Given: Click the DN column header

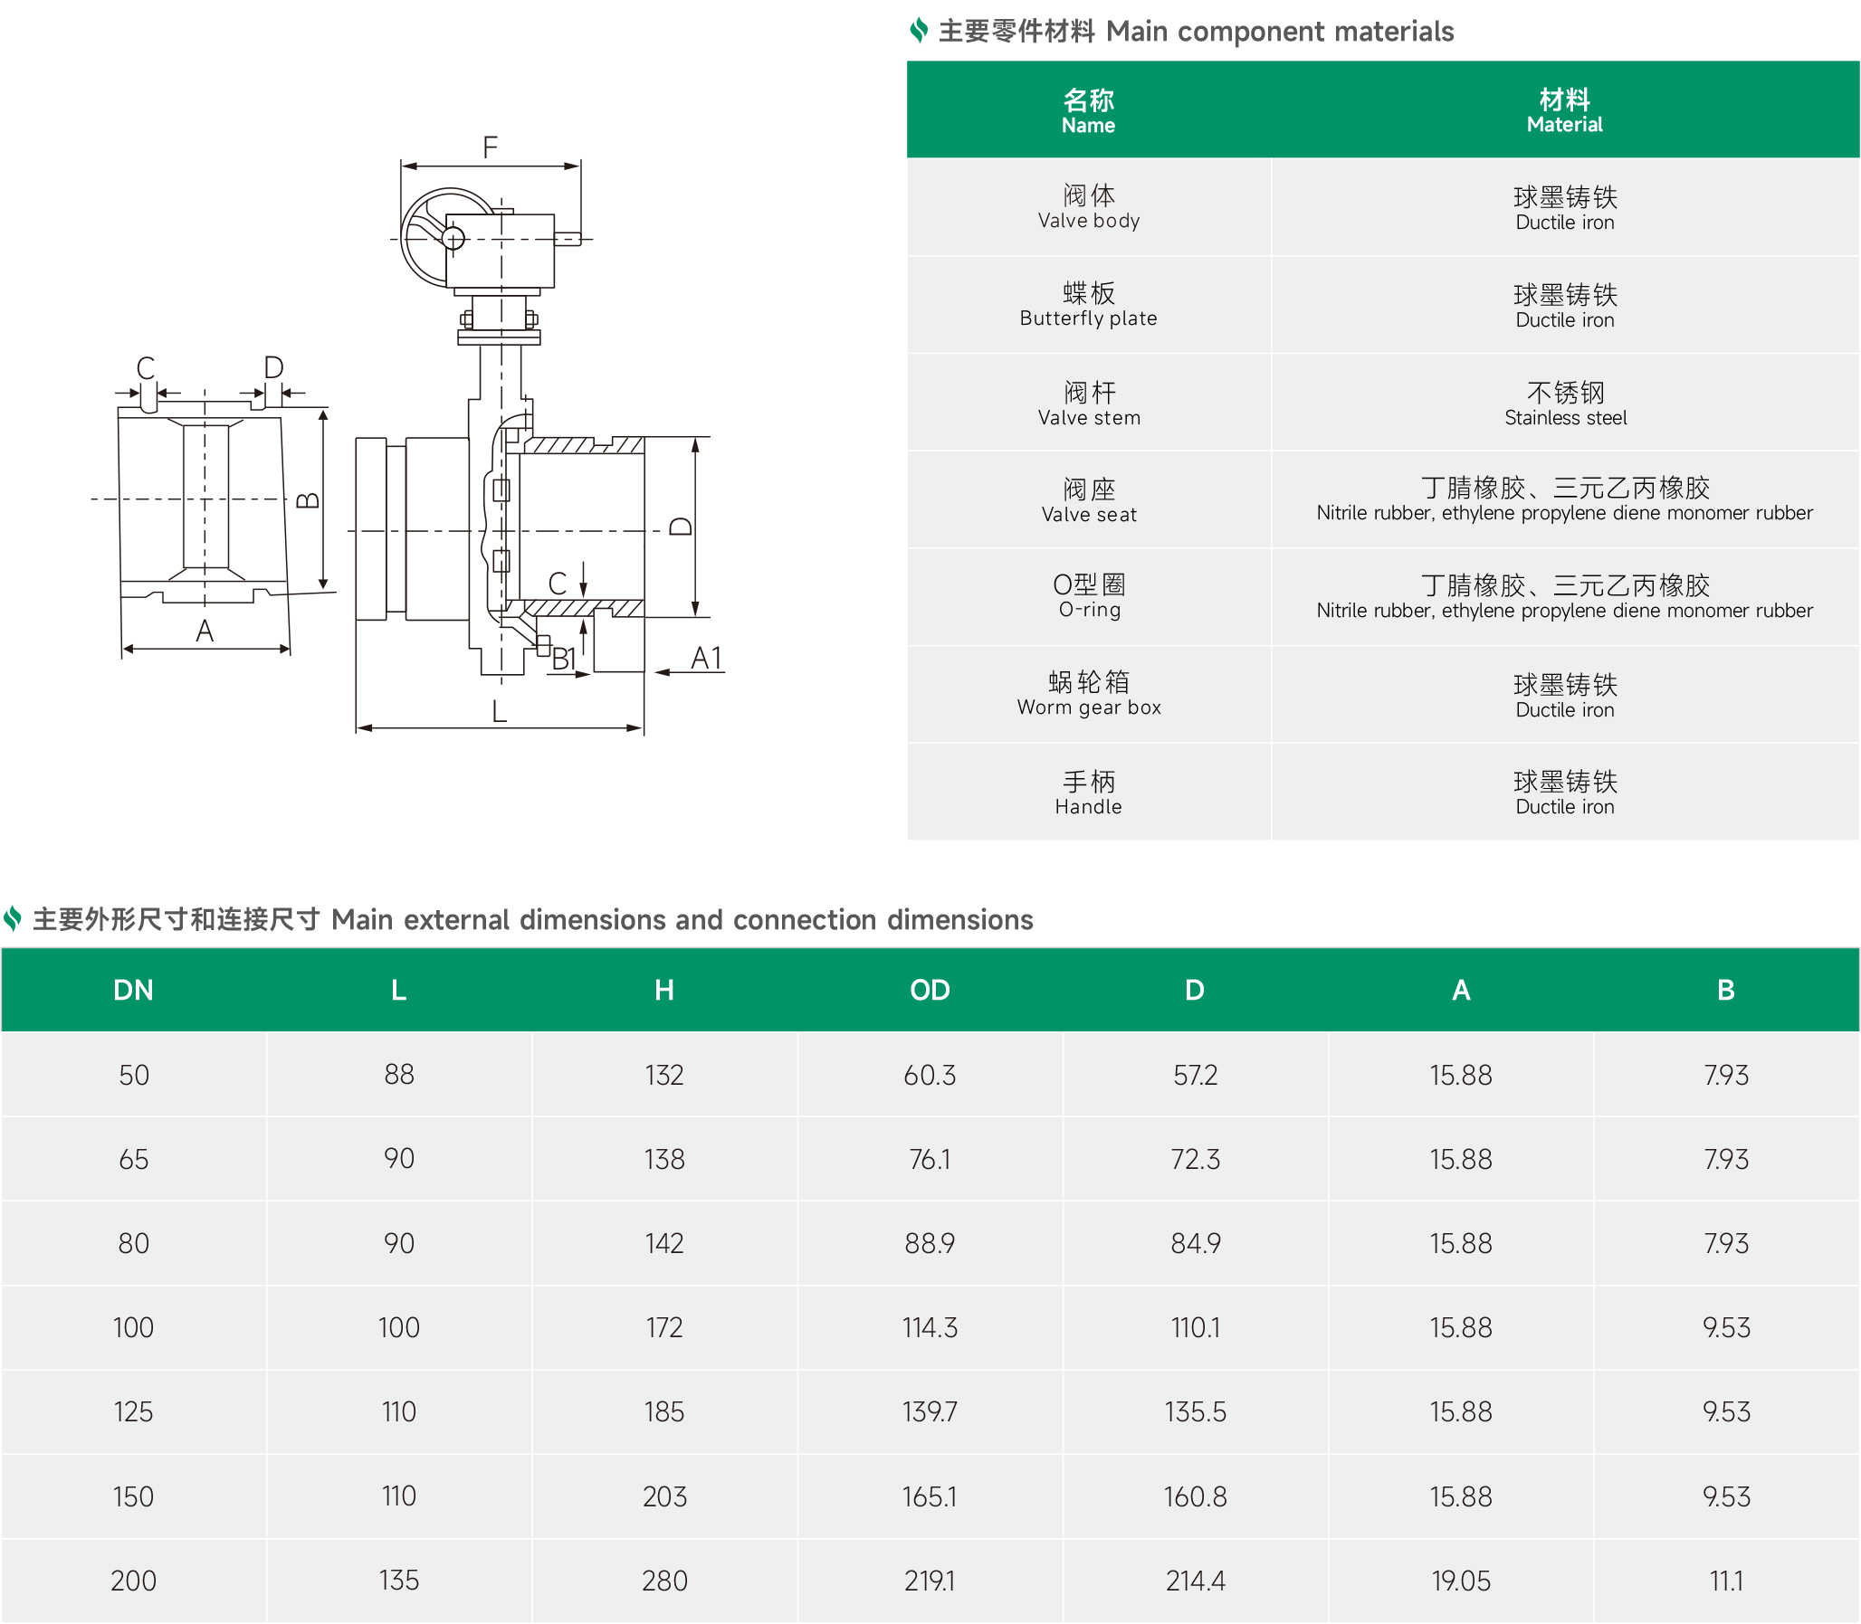Looking at the screenshot, I should point(133,990).
